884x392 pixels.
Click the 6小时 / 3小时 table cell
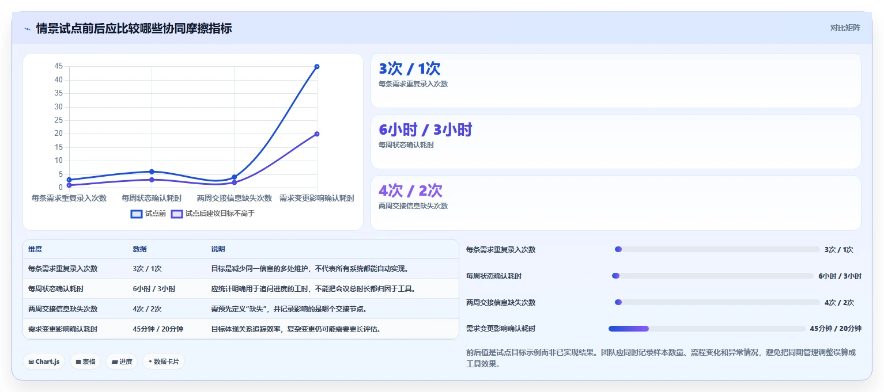154,289
